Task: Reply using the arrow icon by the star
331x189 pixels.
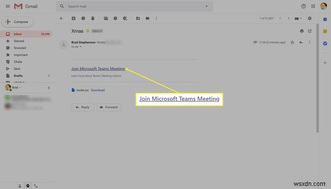Action: [301, 42]
